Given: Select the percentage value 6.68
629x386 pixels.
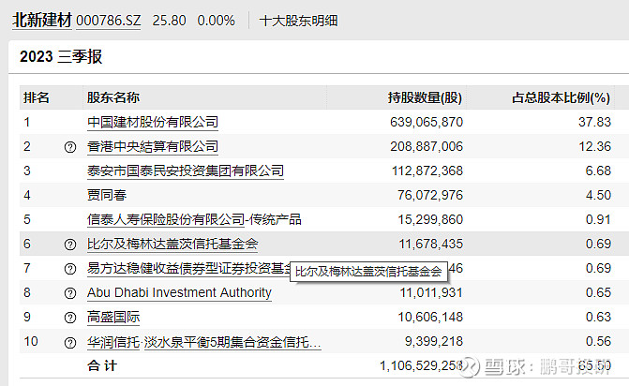Looking at the screenshot, I should [598, 171].
